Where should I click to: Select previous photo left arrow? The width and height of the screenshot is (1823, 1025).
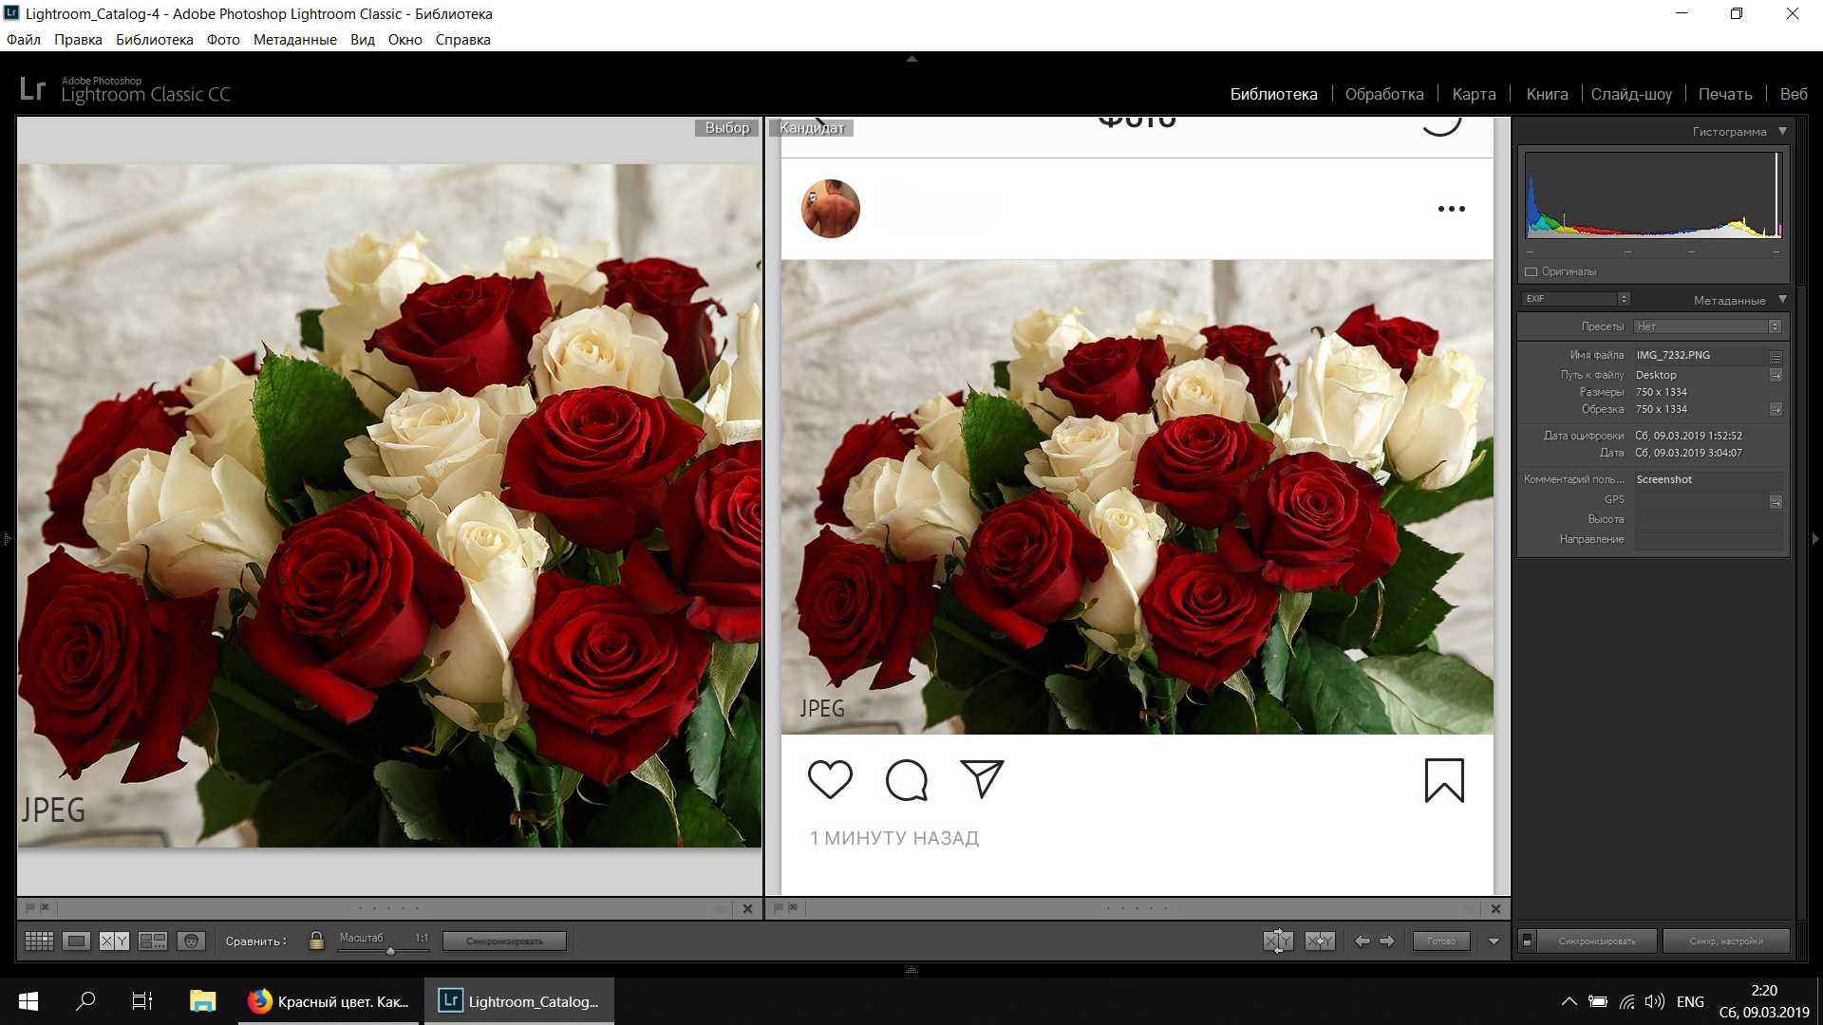1363,941
